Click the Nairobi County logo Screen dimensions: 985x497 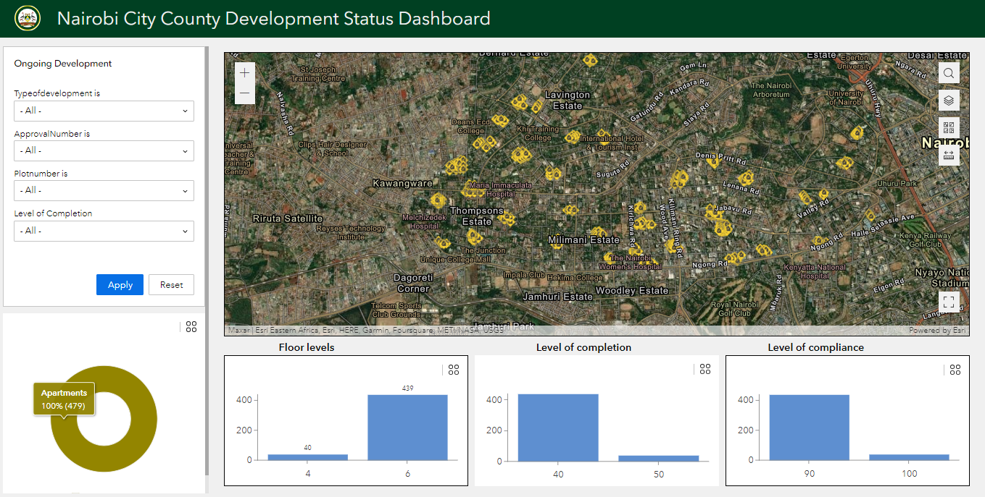28,19
